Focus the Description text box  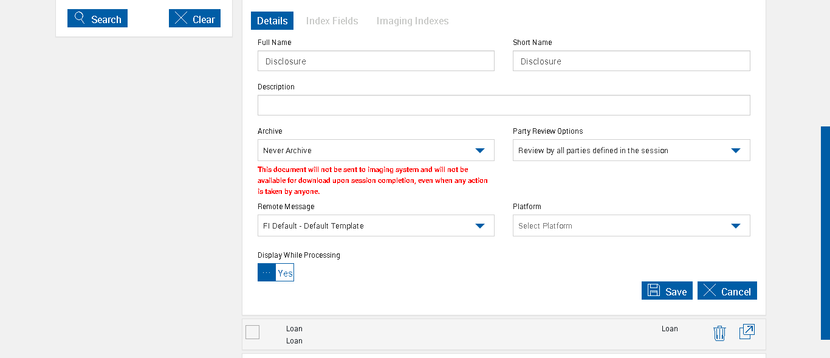[x=504, y=105]
